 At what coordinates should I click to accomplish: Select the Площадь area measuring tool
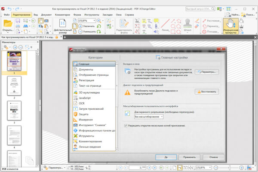(211, 31)
